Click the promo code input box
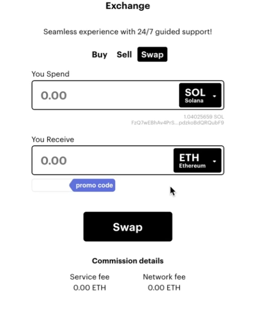Screen dimensions: 265x311 tap(51, 185)
